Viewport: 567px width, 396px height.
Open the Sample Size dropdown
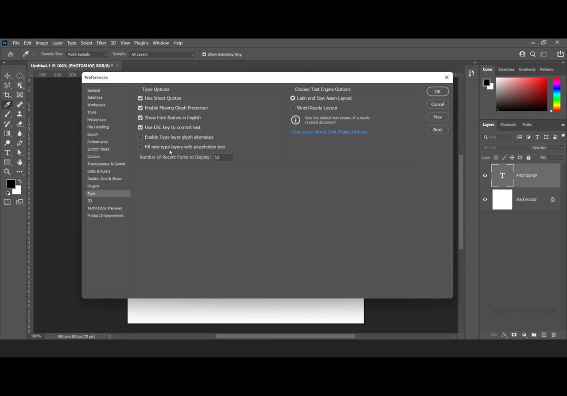pos(87,54)
